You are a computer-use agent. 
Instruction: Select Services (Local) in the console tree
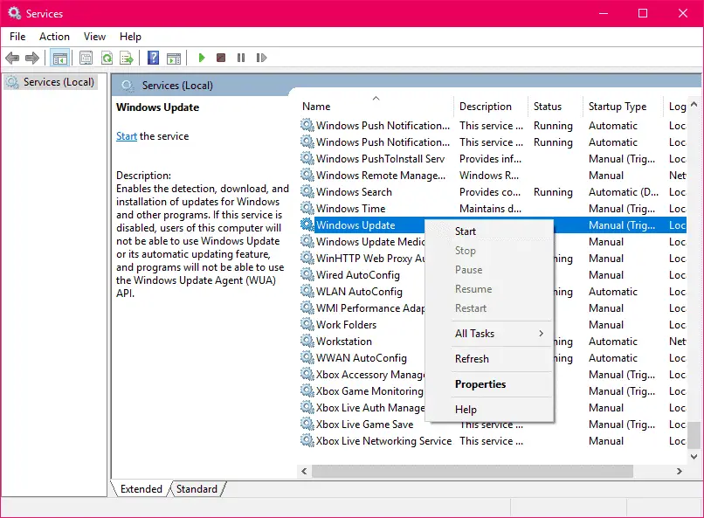[x=50, y=82]
